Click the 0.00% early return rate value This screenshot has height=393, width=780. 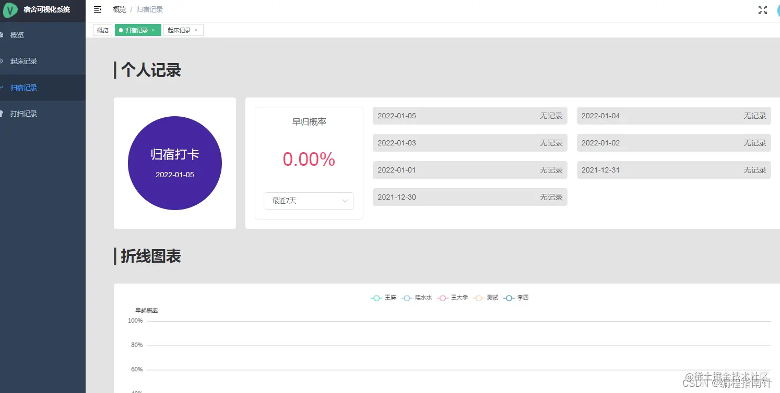(309, 159)
